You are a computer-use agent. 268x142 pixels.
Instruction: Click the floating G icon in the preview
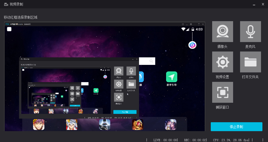(x=192, y=45)
